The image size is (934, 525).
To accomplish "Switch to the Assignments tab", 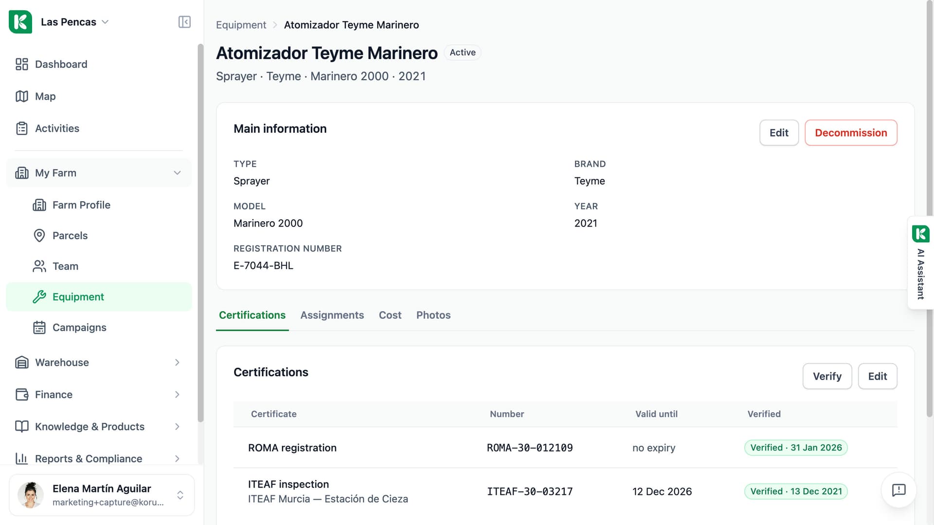I will (332, 315).
